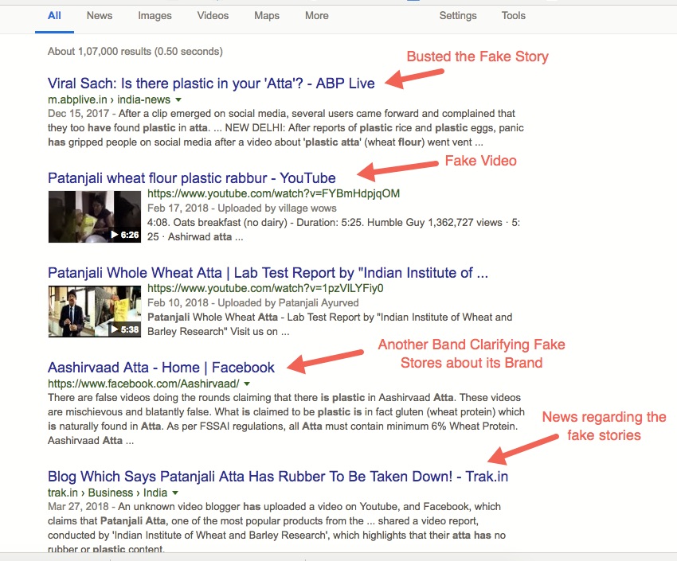Click the 'Uploaded by village wows' text
Image resolution: width=677 pixels, height=561 pixels.
pyautogui.click(x=277, y=208)
